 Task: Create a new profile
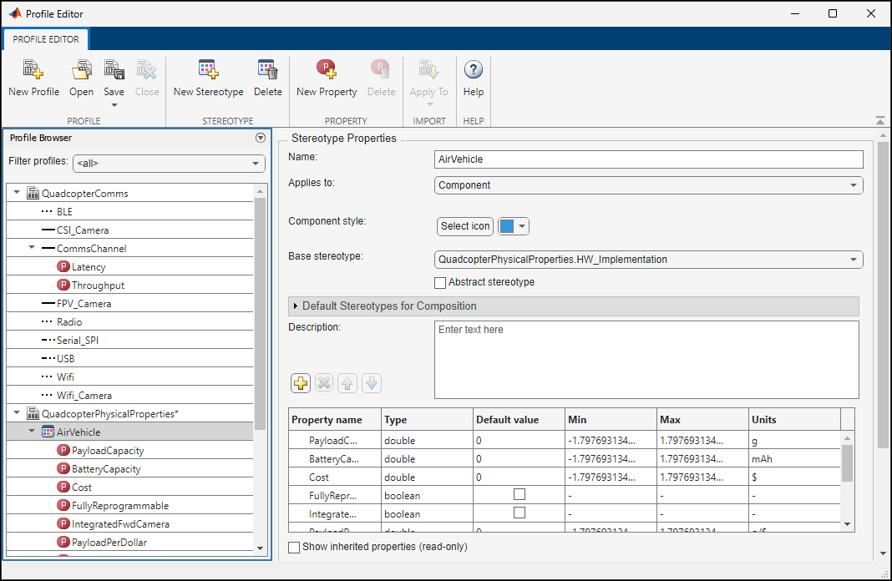[x=33, y=79]
